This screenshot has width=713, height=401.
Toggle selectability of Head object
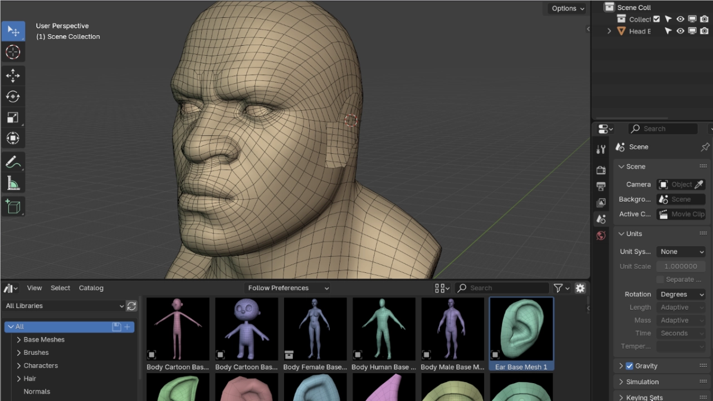point(668,31)
